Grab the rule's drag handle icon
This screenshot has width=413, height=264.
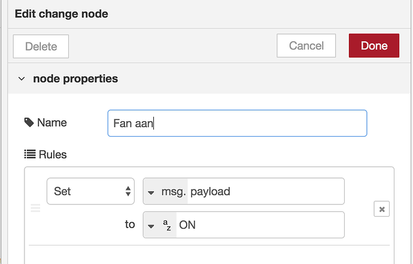35,208
